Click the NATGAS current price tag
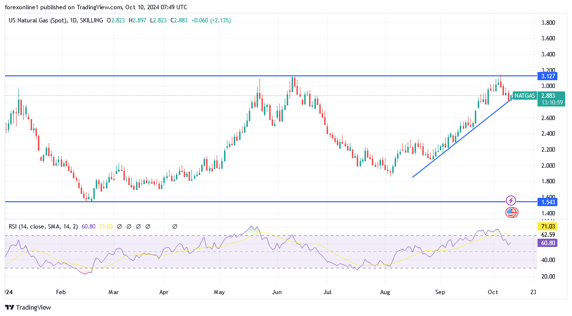This screenshot has width=572, height=316. pyautogui.click(x=524, y=96)
